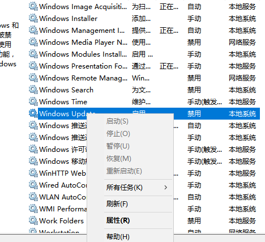Select the Windows Management Instrumentation service name

(x=82, y=31)
